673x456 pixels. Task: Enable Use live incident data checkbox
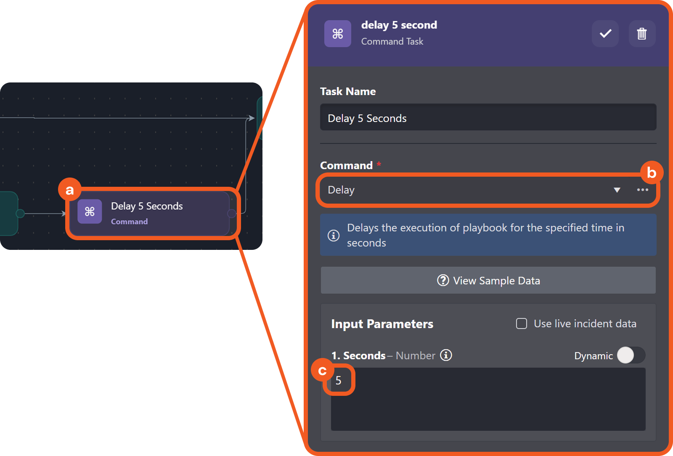[522, 323]
